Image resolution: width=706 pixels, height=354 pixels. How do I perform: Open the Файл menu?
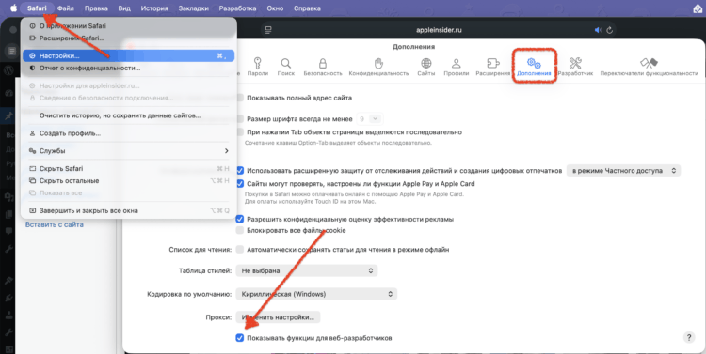click(x=66, y=8)
